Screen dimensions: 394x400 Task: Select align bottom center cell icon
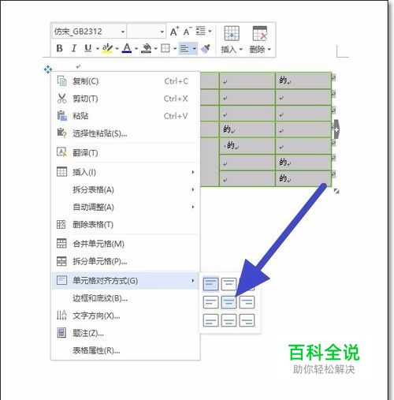[x=229, y=320]
